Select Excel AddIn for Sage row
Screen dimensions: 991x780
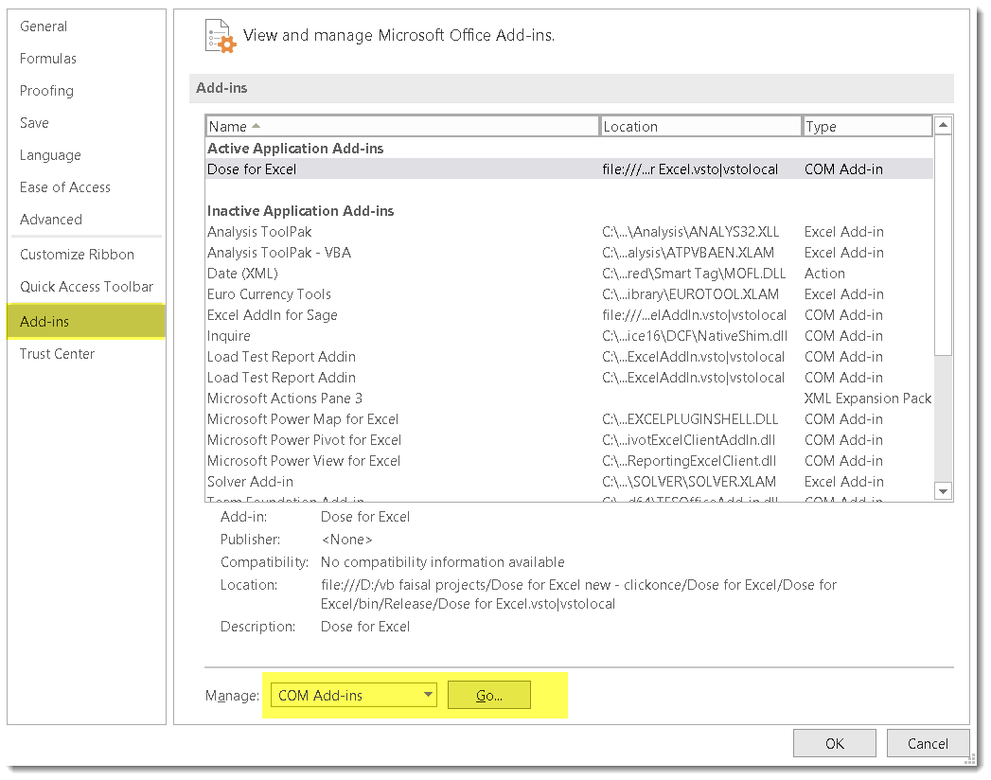point(570,315)
